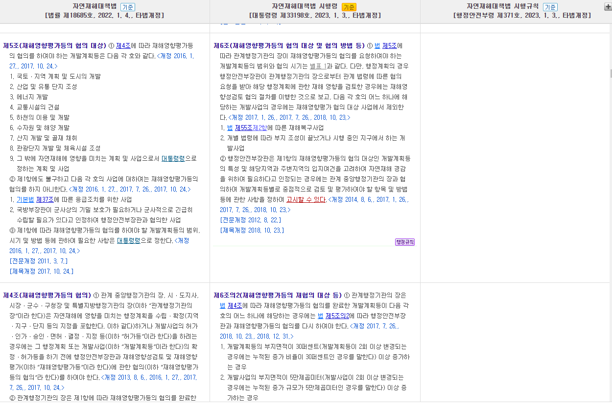Click text [대통령령 제33198호, 2023. 1. 3., 타법개정]
The image size is (612, 406).
315,16
